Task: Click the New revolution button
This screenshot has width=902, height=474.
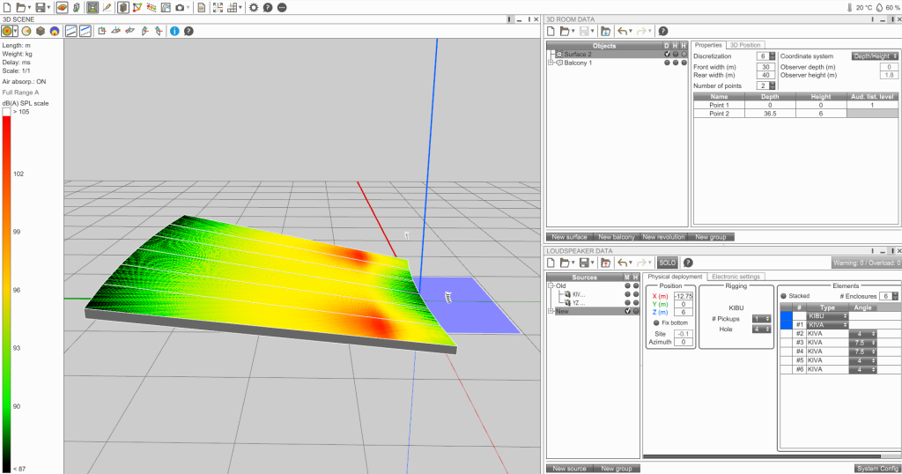Action: (663, 237)
